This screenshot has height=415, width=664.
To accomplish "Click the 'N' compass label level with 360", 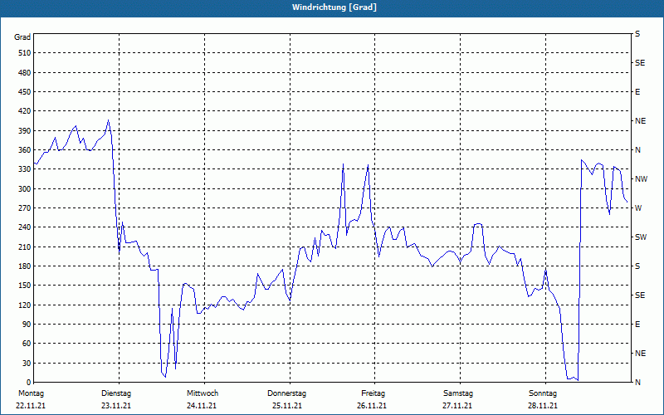I will click(637, 150).
